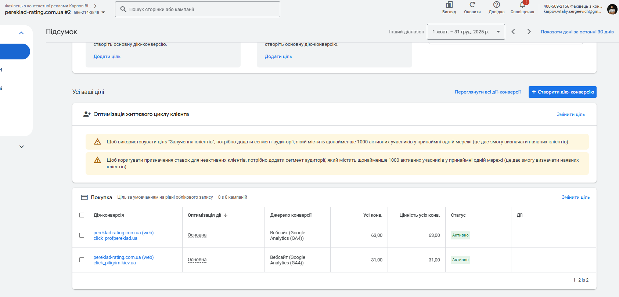Screen dimensions: 619x297
Task: Expand account switcher dropdown arrow near 586-214-3848
Action: coord(103,12)
